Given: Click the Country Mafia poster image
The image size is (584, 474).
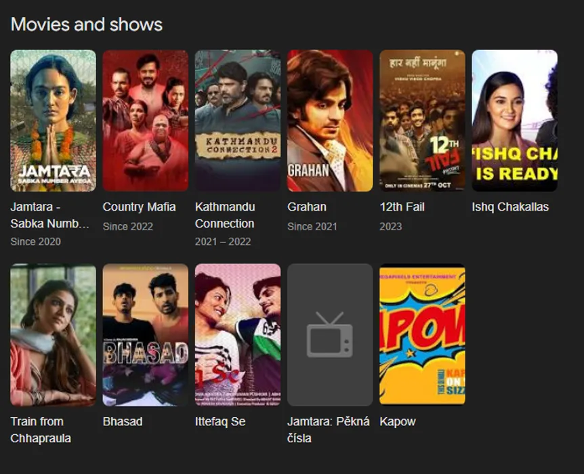Looking at the screenshot, I should 145,121.
